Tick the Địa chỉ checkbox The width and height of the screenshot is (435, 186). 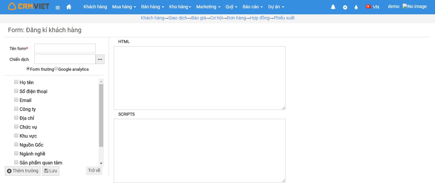tap(16, 118)
